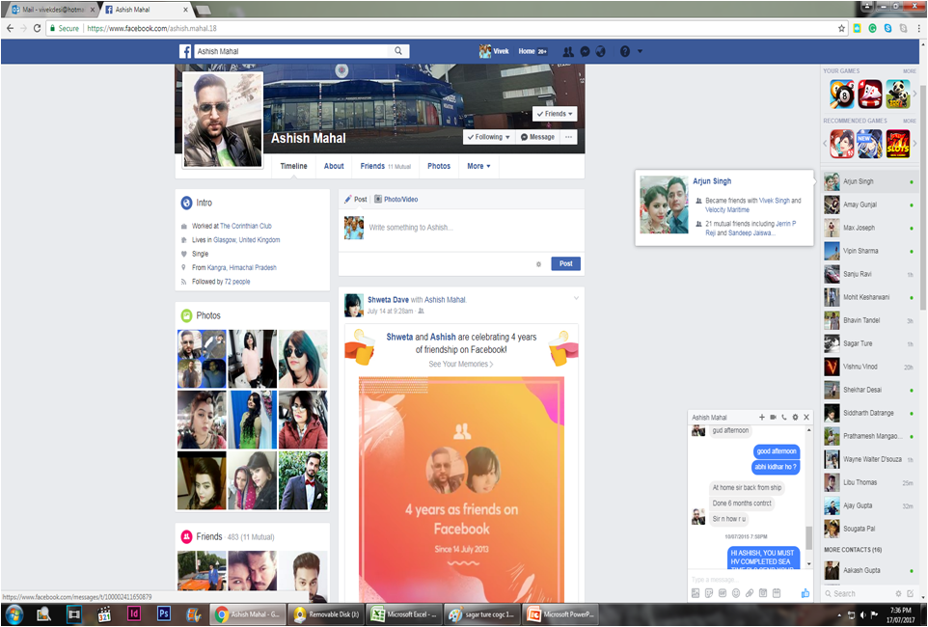Open the Photos tab
928x627 pixels.
tap(439, 166)
